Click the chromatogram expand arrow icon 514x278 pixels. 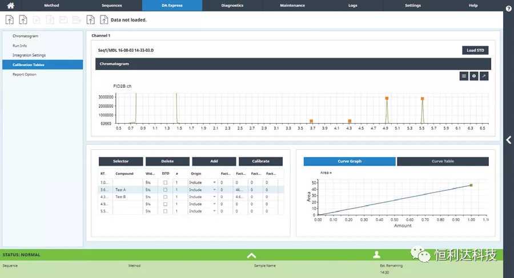(484, 76)
